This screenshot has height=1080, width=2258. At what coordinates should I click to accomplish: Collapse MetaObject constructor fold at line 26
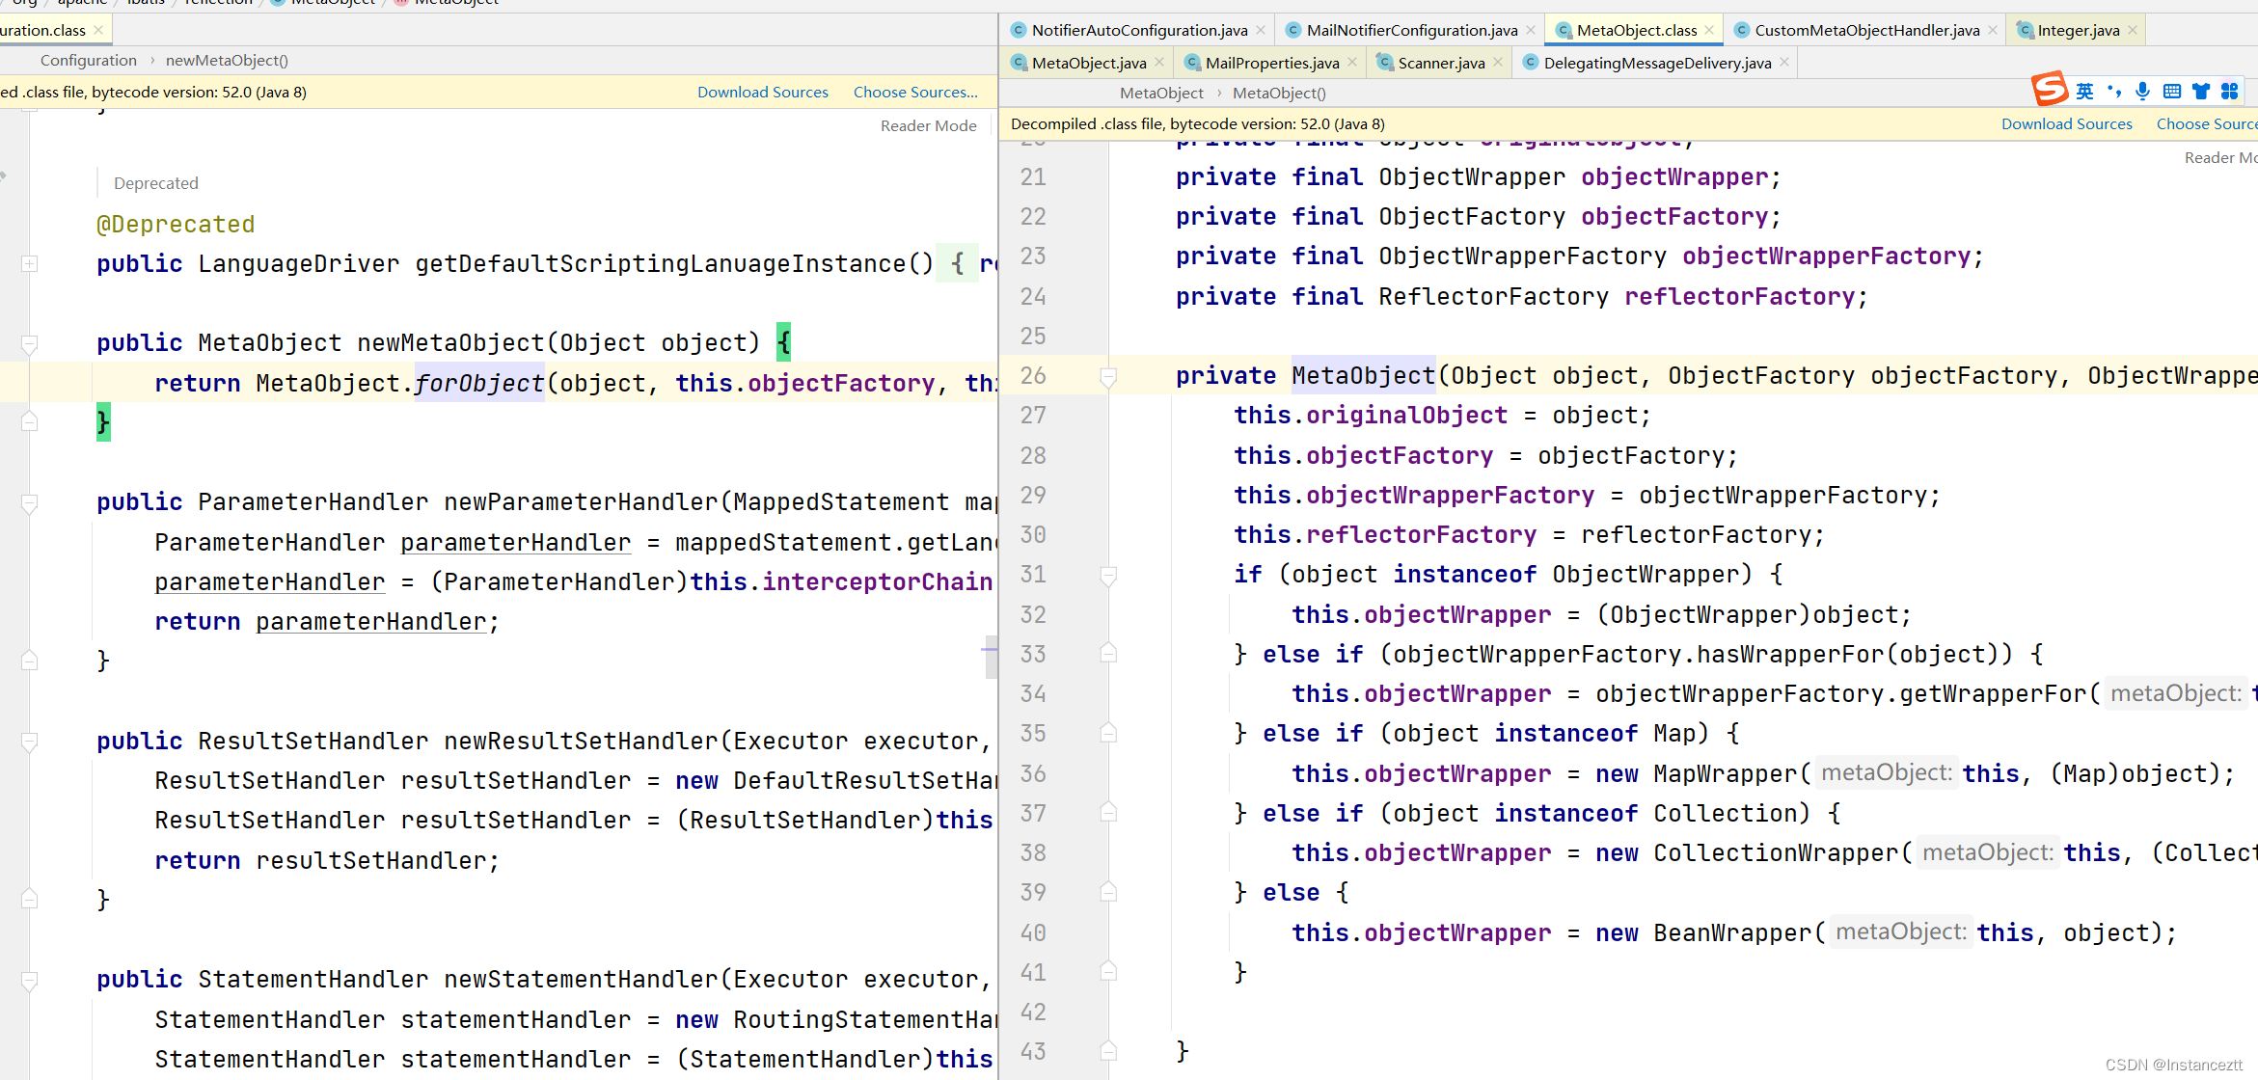pyautogui.click(x=1108, y=377)
